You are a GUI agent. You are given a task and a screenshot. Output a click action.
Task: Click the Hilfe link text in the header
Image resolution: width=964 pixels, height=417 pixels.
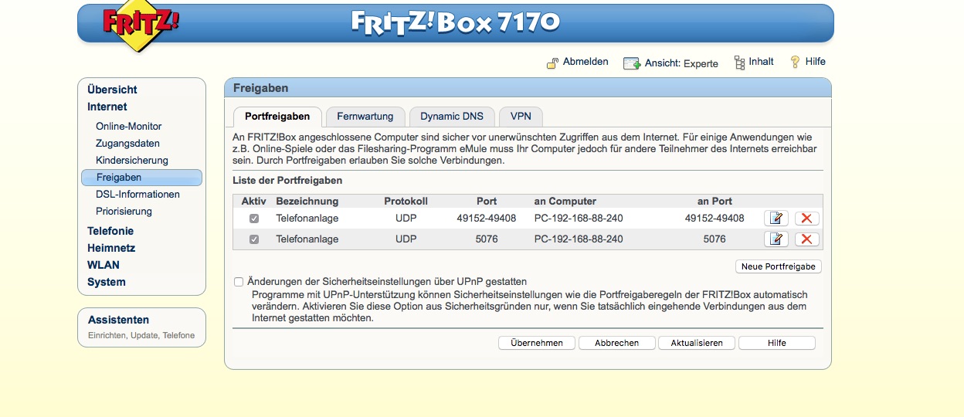point(815,62)
